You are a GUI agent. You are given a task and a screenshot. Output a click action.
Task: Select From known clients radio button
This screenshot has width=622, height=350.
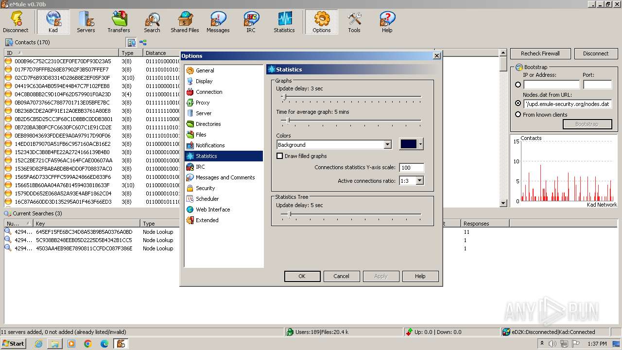518,115
